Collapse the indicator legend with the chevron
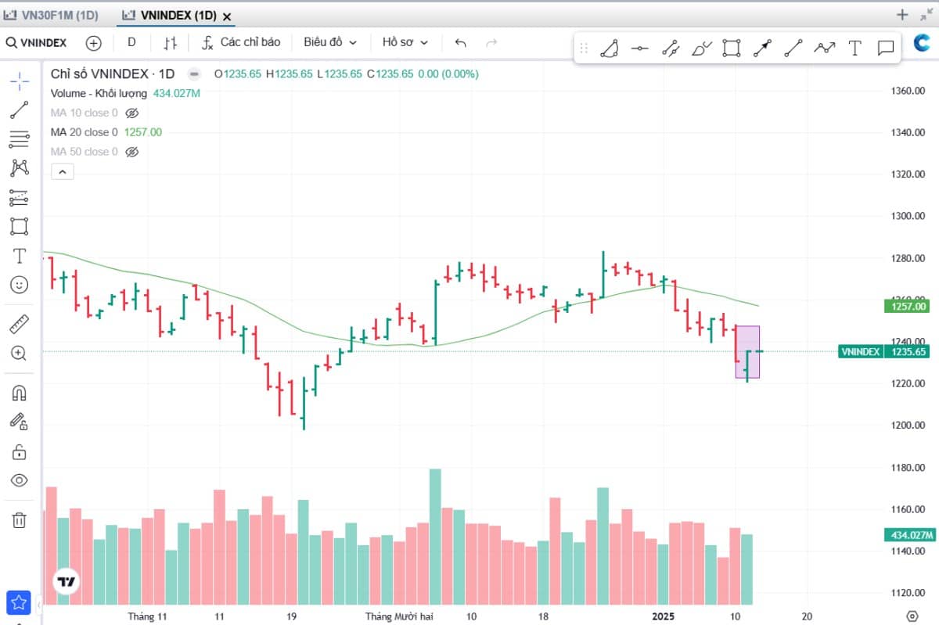Viewport: 939px width, 625px height. click(x=62, y=172)
